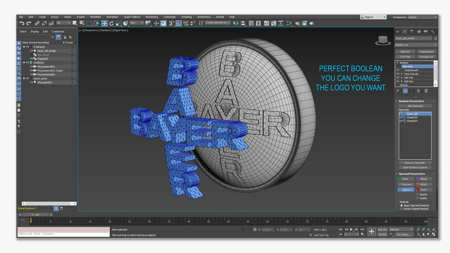The height and width of the screenshot is (253, 450).
Task: Toggle the Angle Snap icon
Action: 179,23
